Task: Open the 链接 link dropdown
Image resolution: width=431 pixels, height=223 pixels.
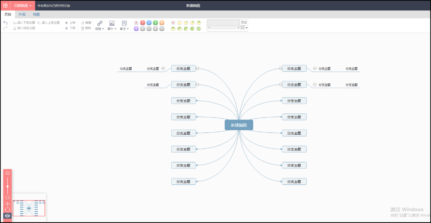Action: pyautogui.click(x=99, y=25)
